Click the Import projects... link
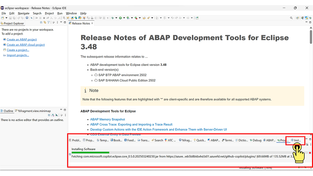The image size is (313, 176). [18, 55]
